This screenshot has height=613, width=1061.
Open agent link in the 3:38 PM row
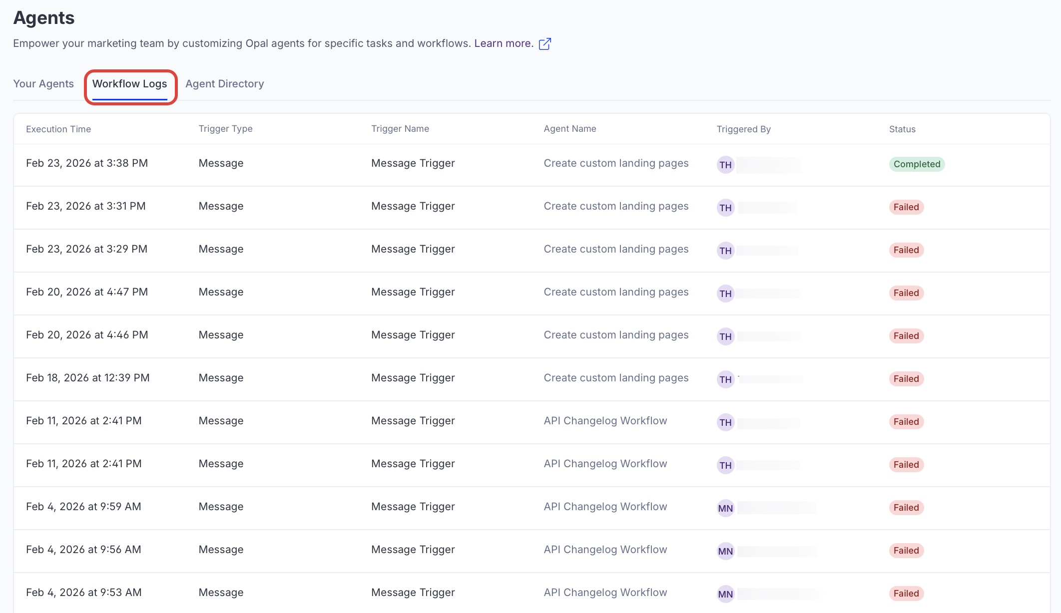[616, 163]
